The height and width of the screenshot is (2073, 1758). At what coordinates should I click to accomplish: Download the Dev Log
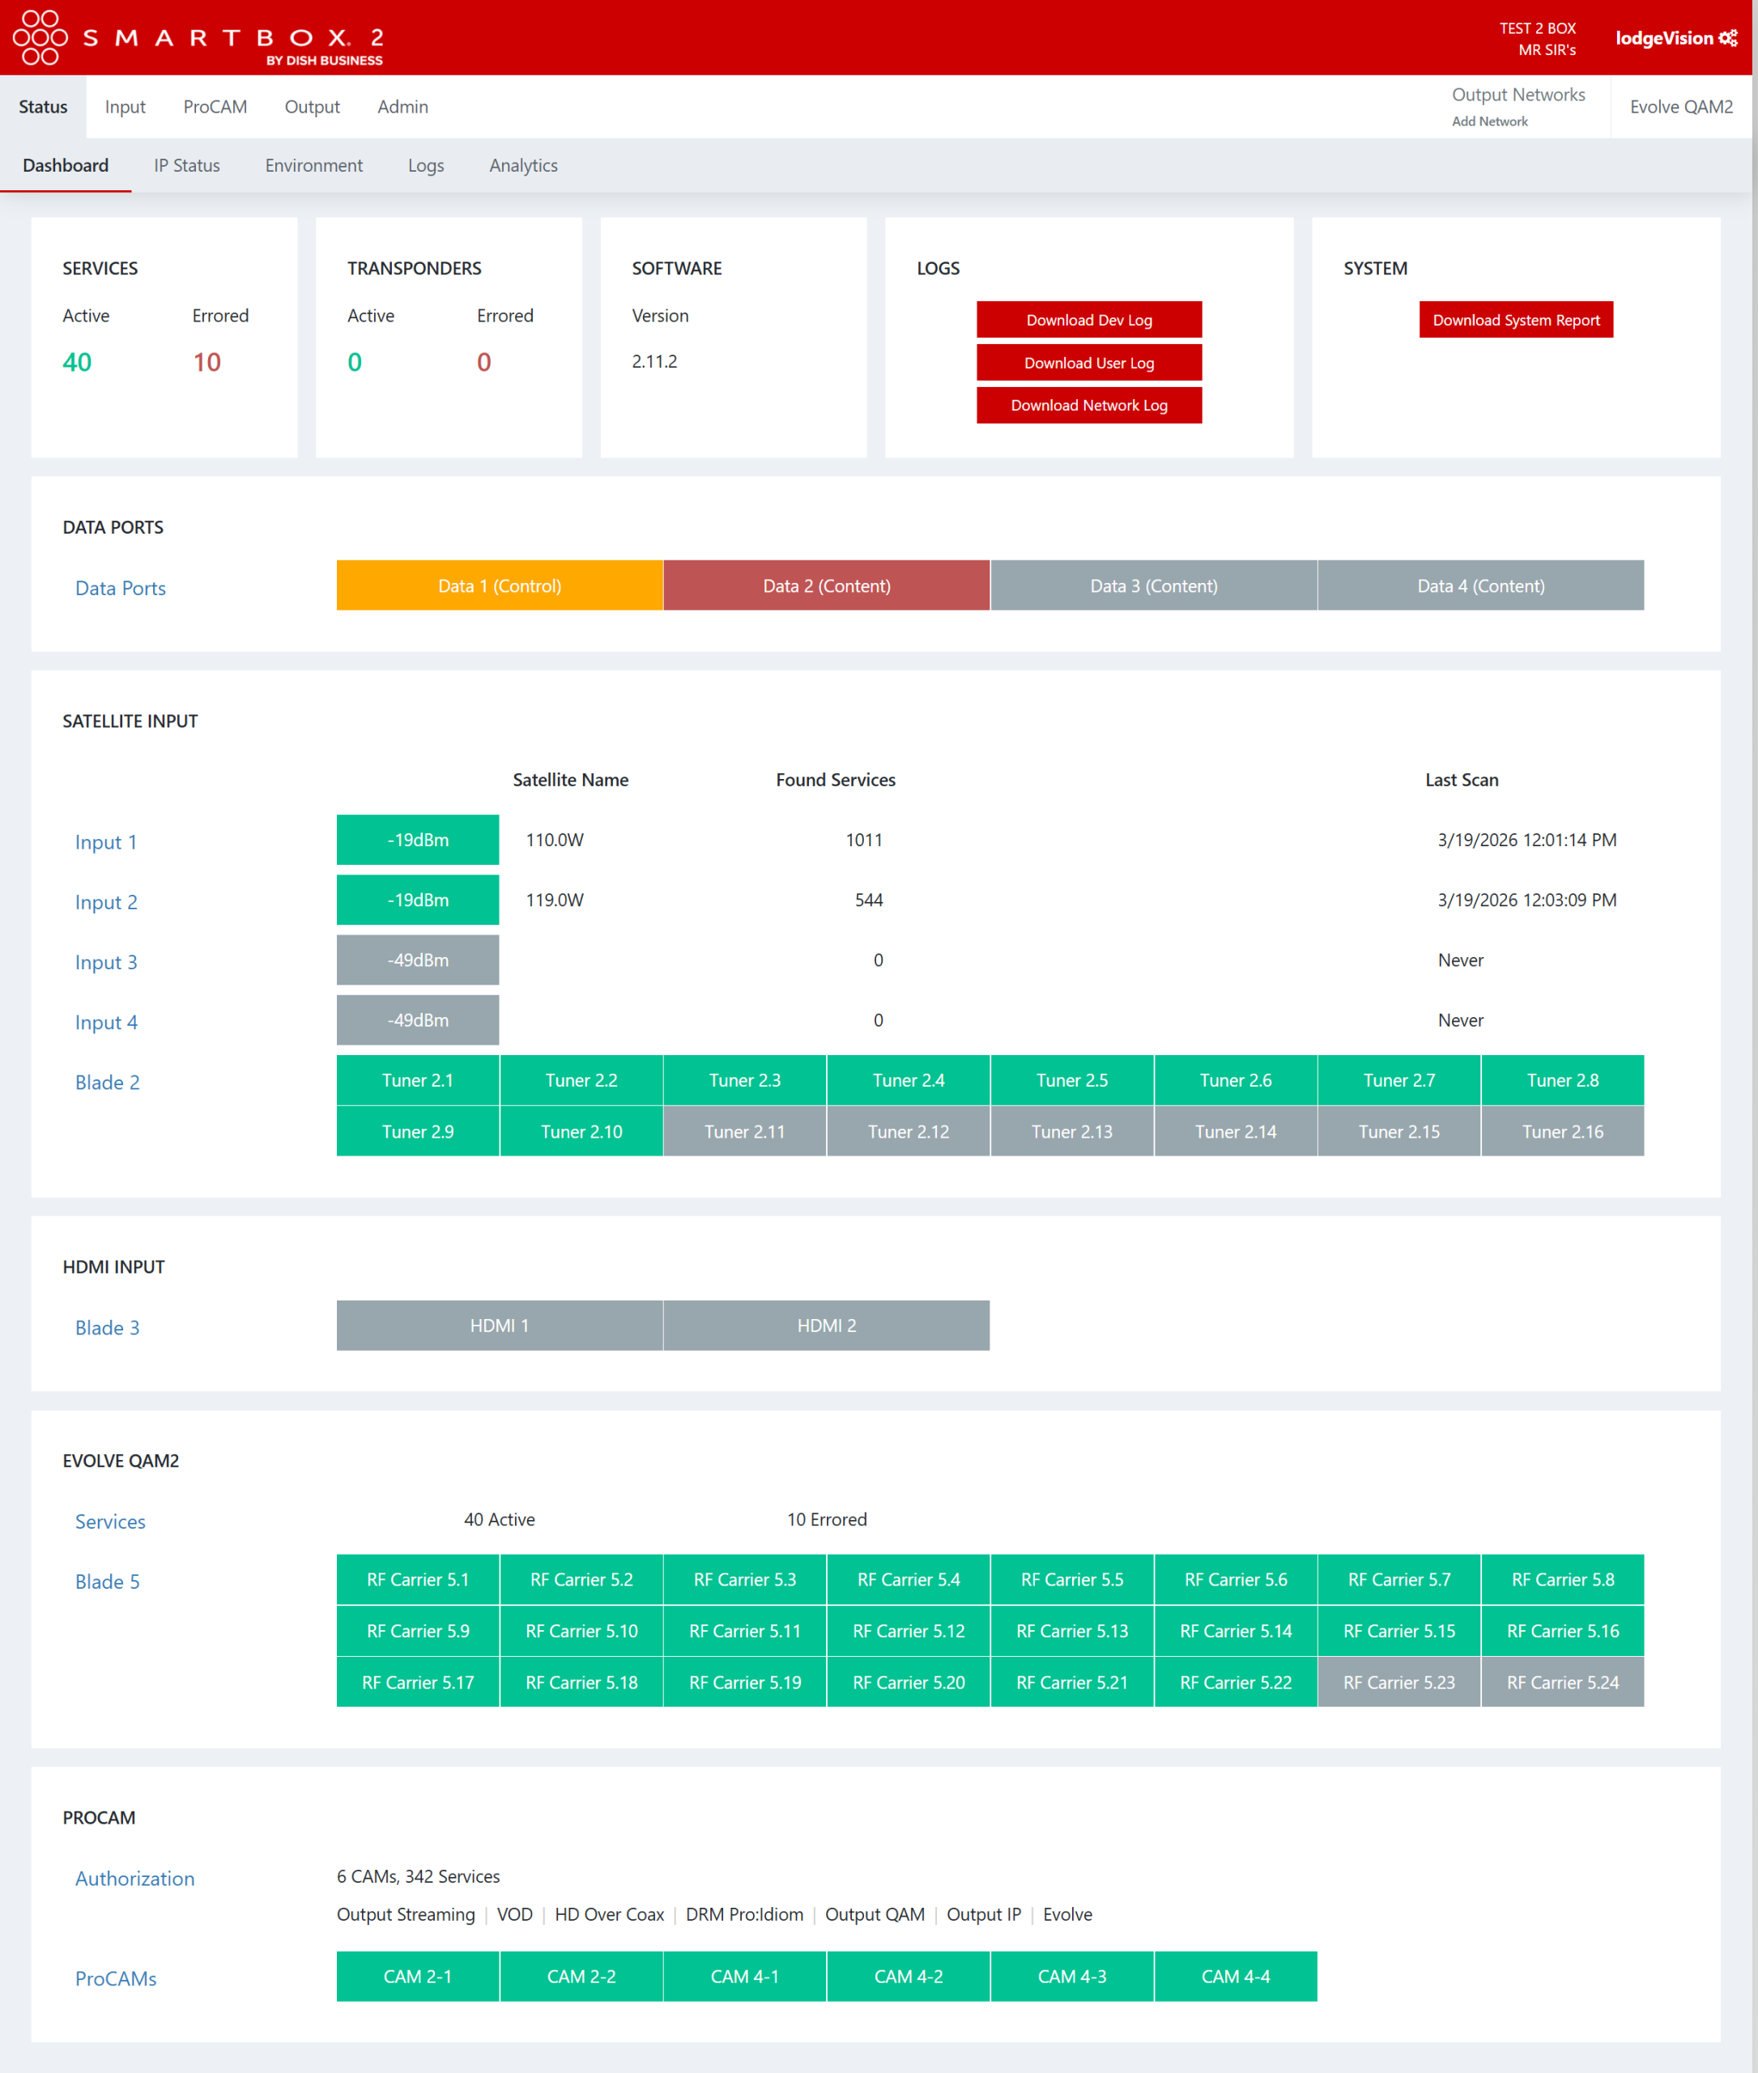[x=1089, y=320]
